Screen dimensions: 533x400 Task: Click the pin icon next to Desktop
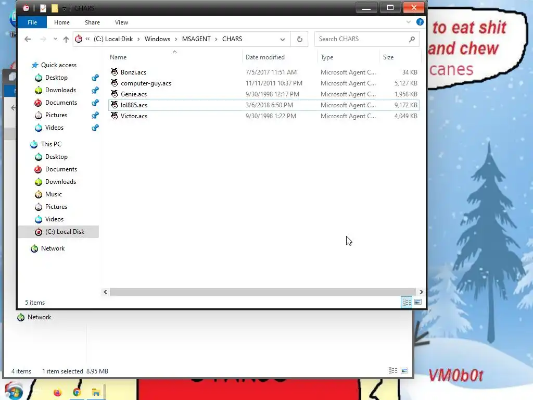pos(95,78)
